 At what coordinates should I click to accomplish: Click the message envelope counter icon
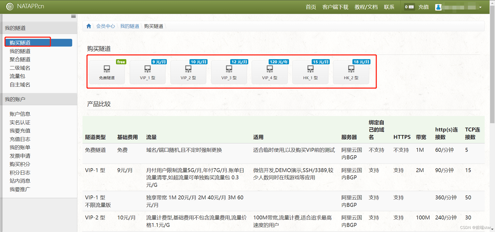tap(409, 7)
